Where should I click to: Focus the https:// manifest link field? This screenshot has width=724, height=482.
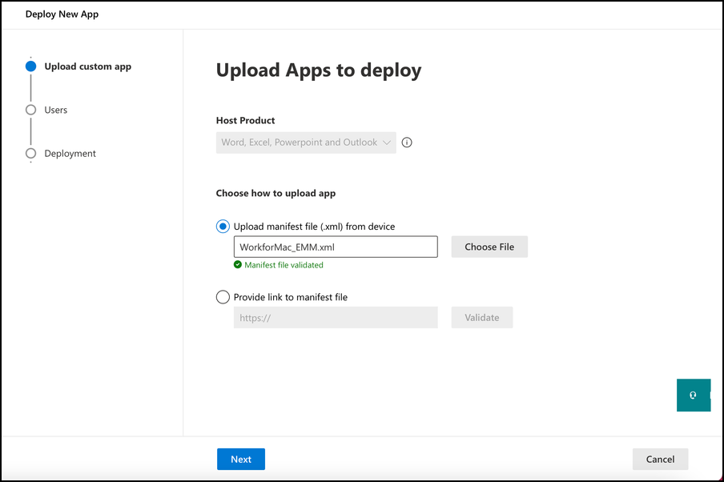coord(336,317)
